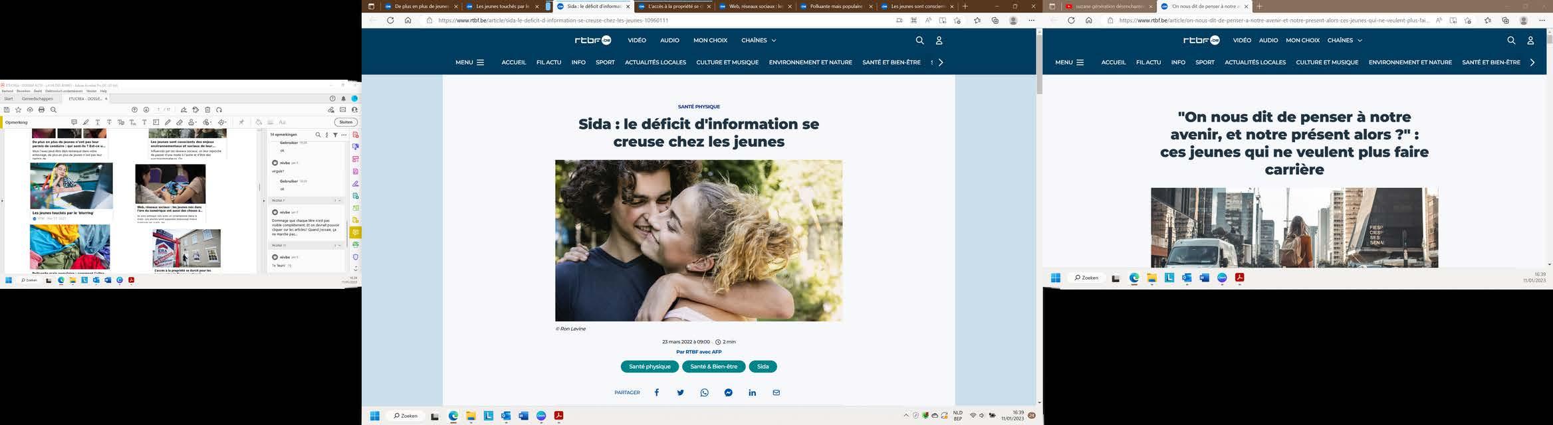Go to next page in Acrobat
The height and width of the screenshot is (425, 1553).
point(146,110)
